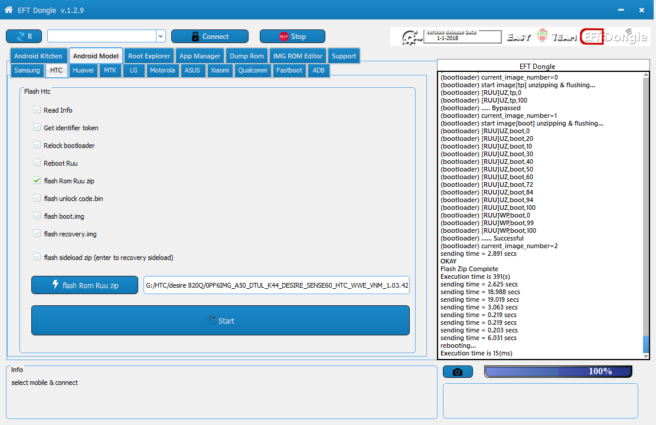Image resolution: width=656 pixels, height=425 pixels.
Task: Expand the device port dropdown arrow
Action: pos(161,37)
